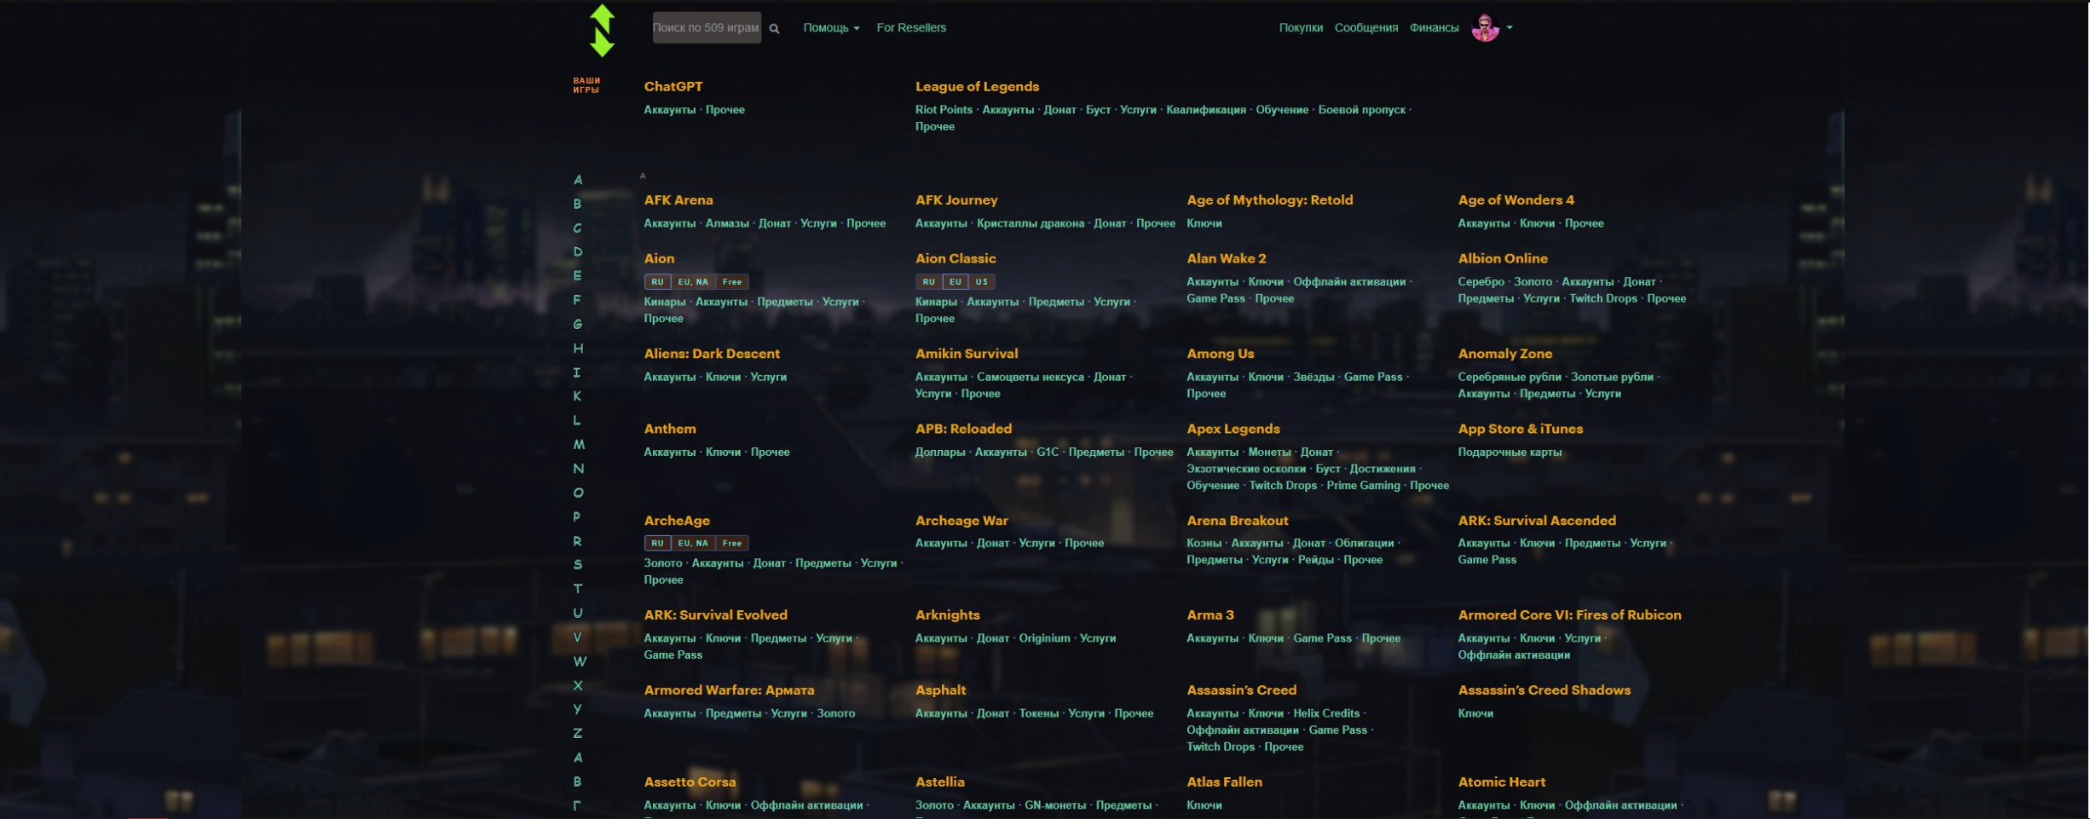The width and height of the screenshot is (2090, 819).
Task: Open Оффлайн активации under Alan Wake 2
Action: [1349, 281]
